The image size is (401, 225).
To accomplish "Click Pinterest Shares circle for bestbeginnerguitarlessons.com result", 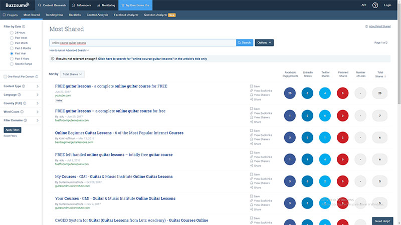I will [342, 137].
